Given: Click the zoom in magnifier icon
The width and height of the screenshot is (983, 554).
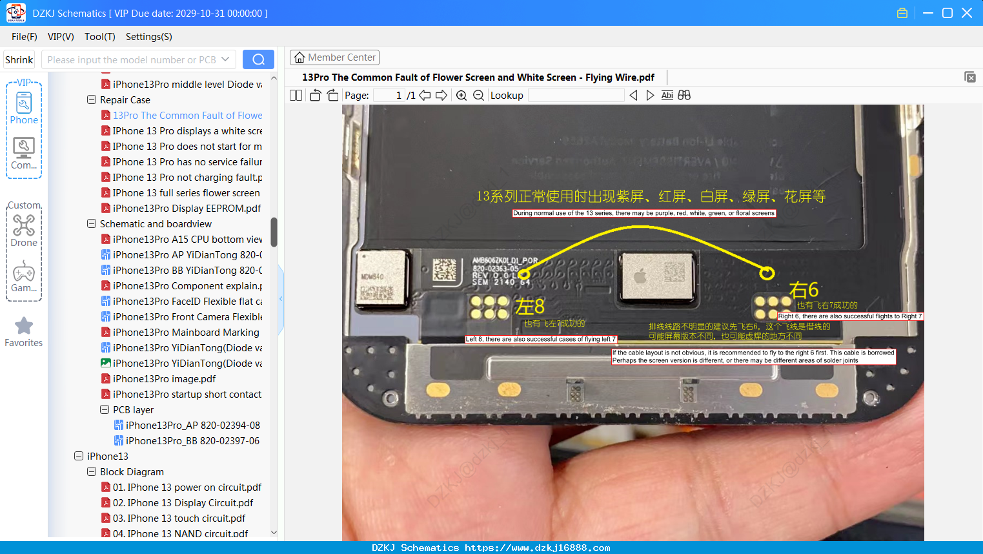Looking at the screenshot, I should click(x=461, y=96).
